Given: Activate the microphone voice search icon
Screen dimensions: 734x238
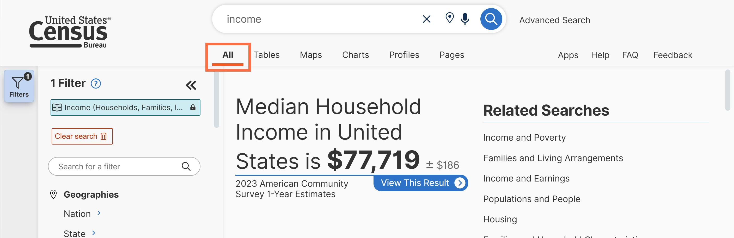Looking at the screenshot, I should 465,19.
